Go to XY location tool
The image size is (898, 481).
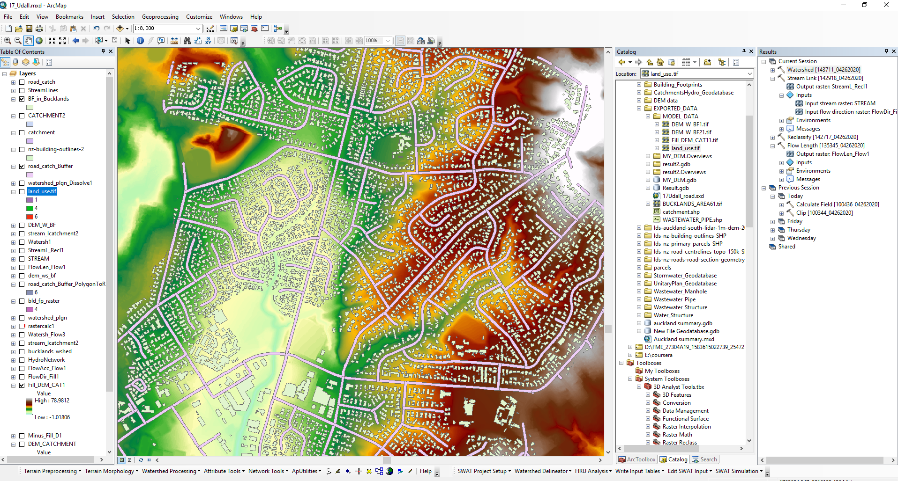pyautogui.click(x=208, y=41)
